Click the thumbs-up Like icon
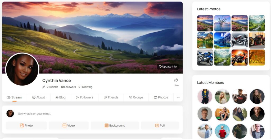 [x=176, y=80]
